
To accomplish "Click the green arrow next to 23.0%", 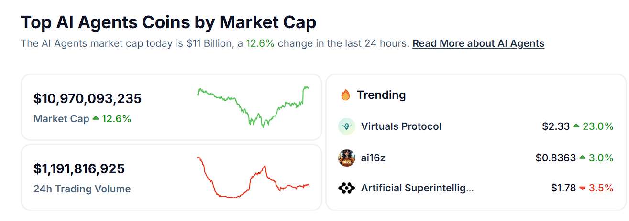I will click(576, 126).
